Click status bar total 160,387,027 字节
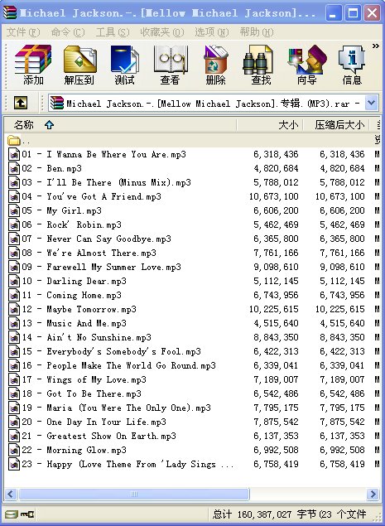Image resolution: width=385 pixels, height=526 pixels. (277, 514)
